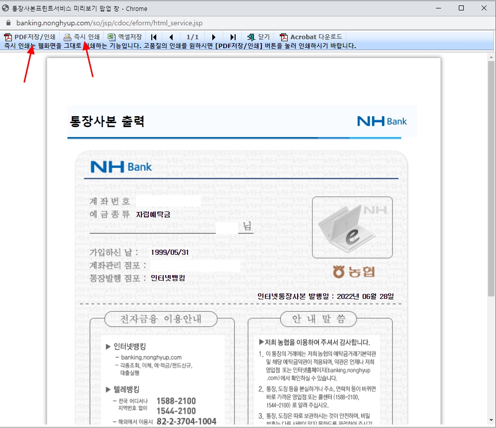Click the NH Bank logo in the document header

tap(381, 121)
